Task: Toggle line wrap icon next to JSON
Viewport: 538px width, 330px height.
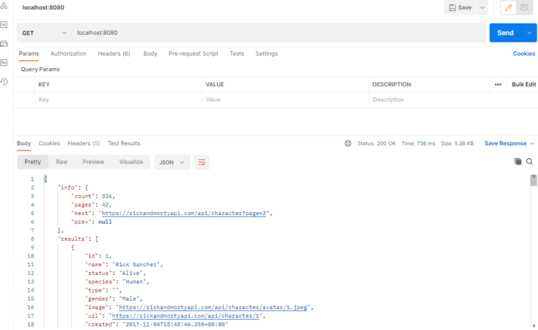Action: click(202, 162)
